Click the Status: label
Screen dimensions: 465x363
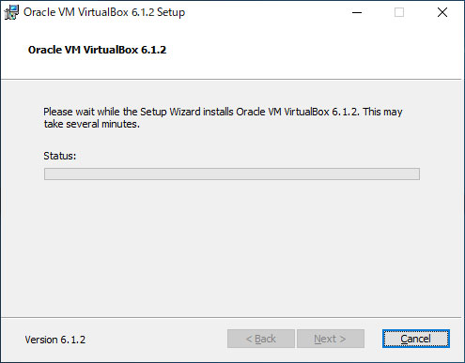pyautogui.click(x=59, y=156)
